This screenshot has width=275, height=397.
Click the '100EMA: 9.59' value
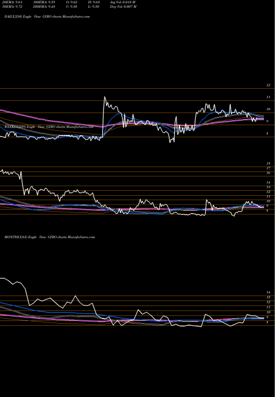coord(44,2)
